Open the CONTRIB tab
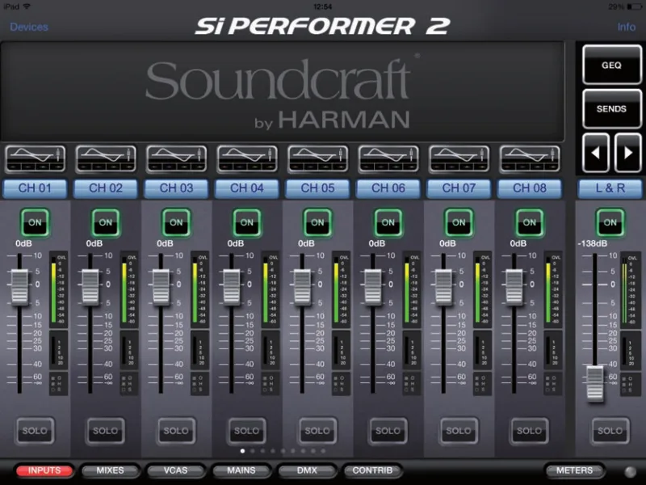Screen dimensions: 646x485 click(x=372, y=470)
